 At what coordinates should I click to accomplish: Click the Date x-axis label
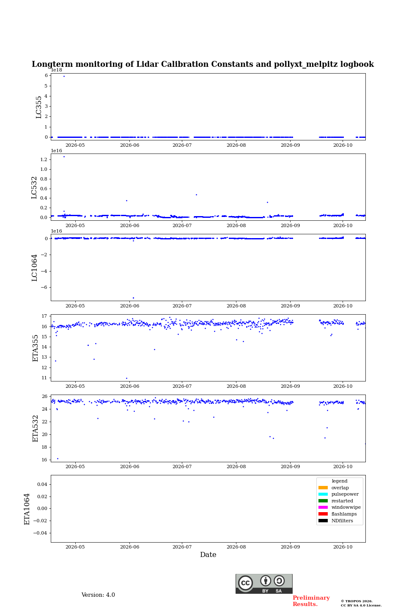(208, 555)
